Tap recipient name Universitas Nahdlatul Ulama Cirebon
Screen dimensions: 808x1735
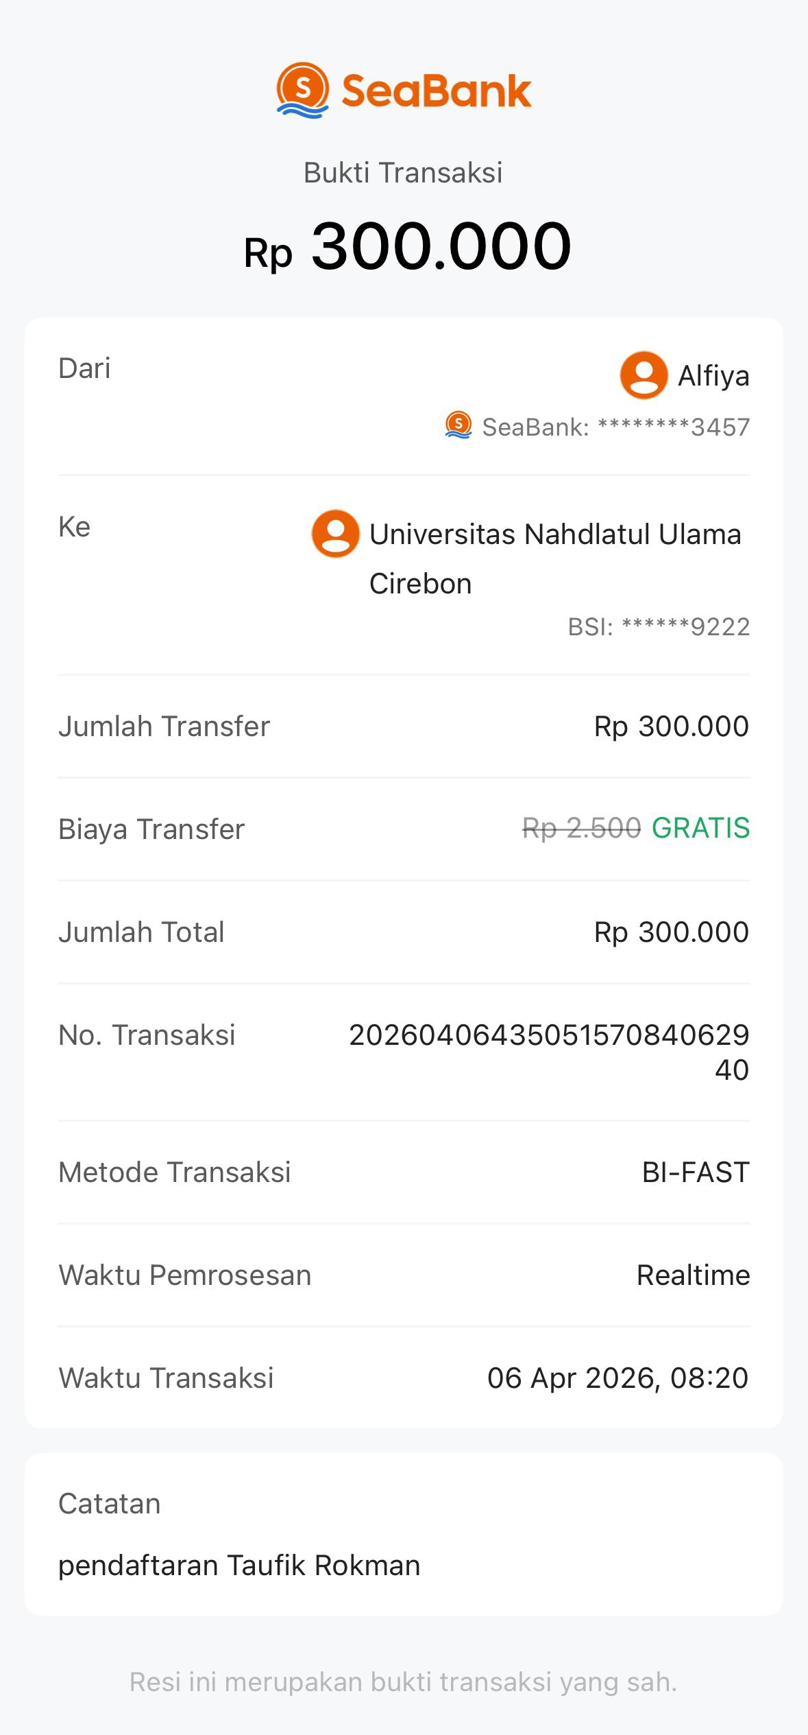[554, 558]
